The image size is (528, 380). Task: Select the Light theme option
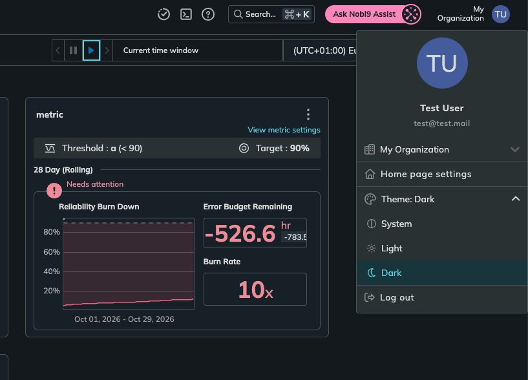(x=442, y=248)
